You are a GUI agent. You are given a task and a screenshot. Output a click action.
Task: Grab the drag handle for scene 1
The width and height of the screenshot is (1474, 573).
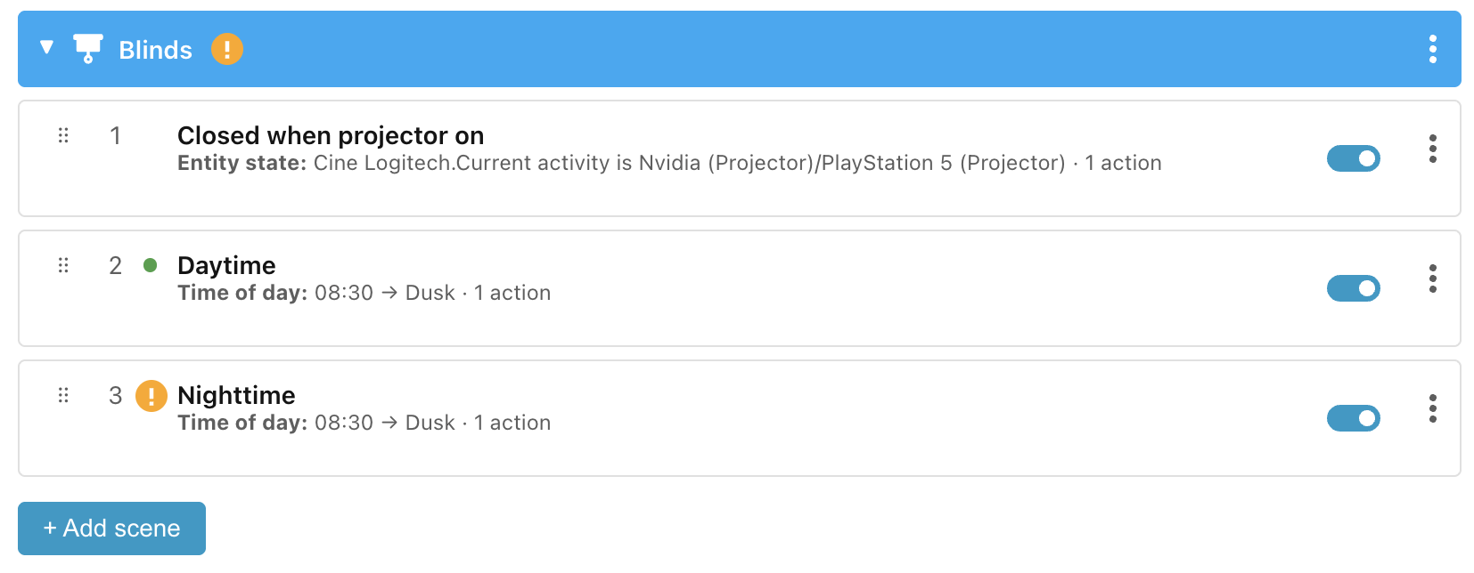click(63, 135)
